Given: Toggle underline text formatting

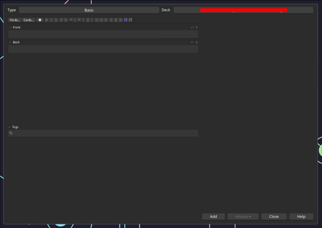Looking at the screenshot, I should point(56,20).
